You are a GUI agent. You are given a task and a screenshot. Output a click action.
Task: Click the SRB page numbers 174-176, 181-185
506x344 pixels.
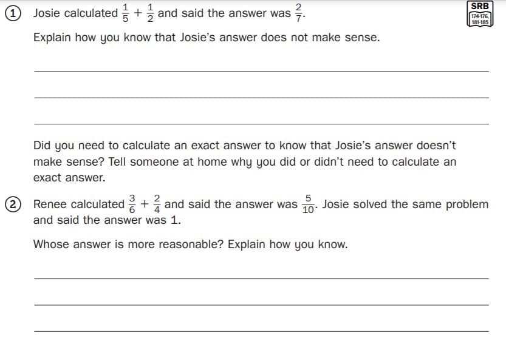point(479,19)
